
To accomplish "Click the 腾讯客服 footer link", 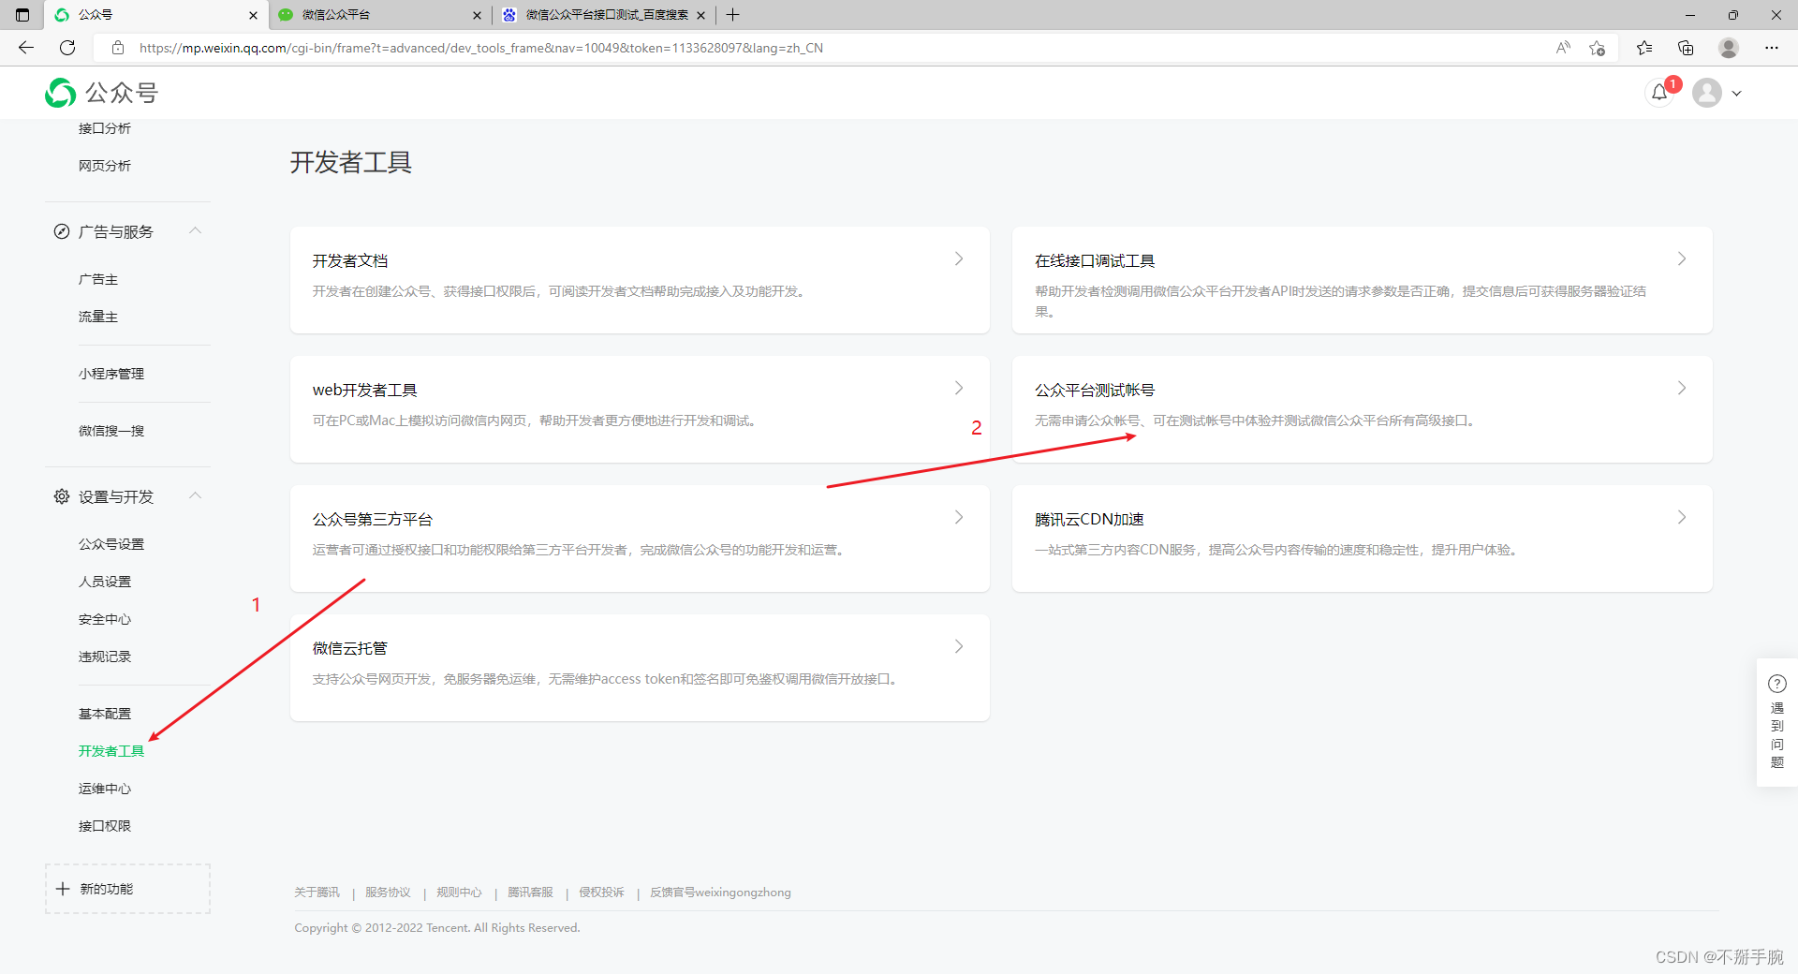I will tap(530, 893).
